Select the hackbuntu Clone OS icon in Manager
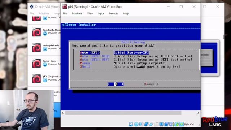 pos(36,32)
